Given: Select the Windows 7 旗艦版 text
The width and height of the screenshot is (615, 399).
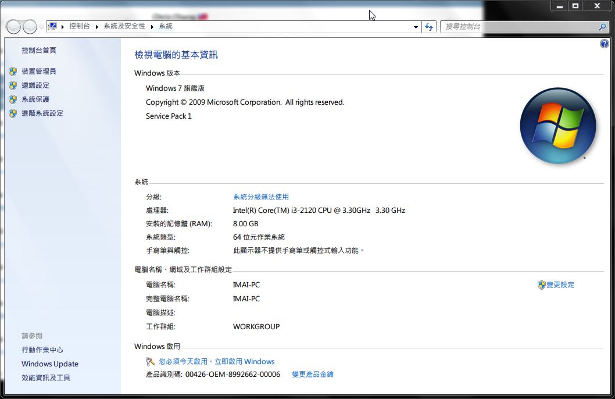Looking at the screenshot, I should click(176, 88).
